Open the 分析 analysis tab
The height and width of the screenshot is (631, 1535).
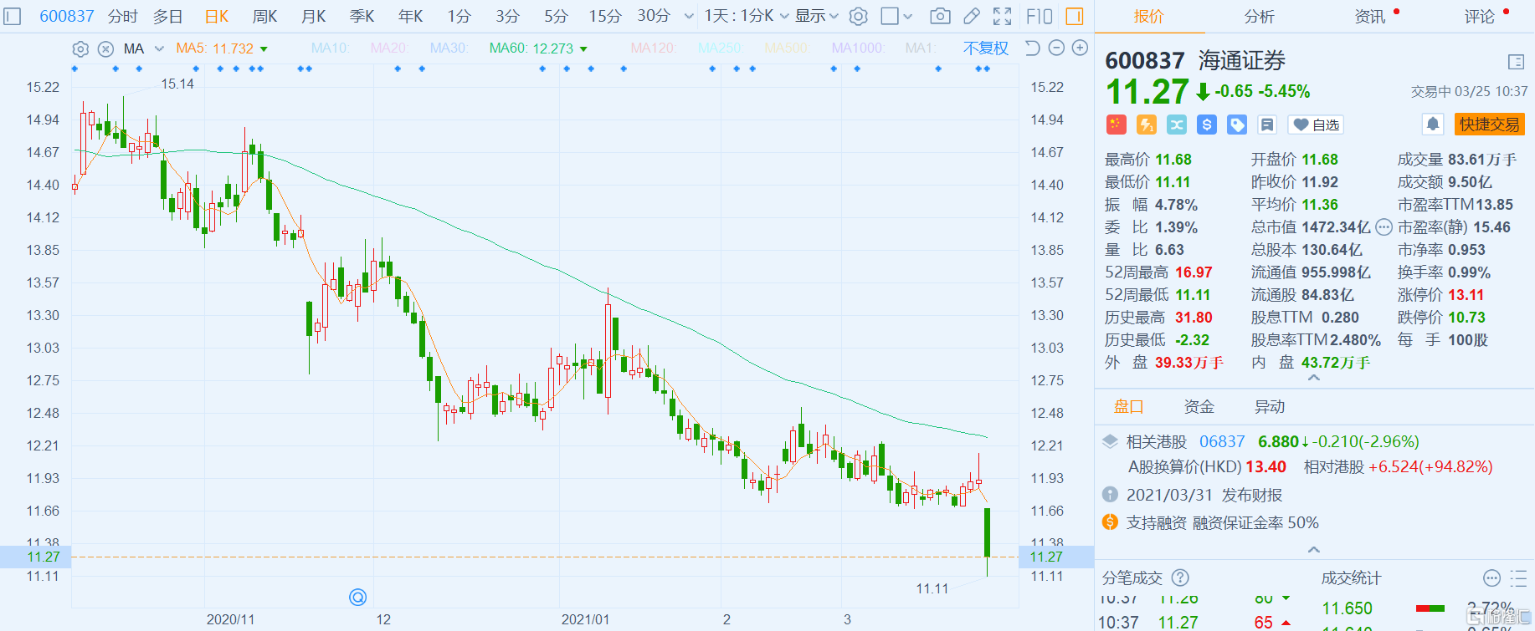(1259, 16)
